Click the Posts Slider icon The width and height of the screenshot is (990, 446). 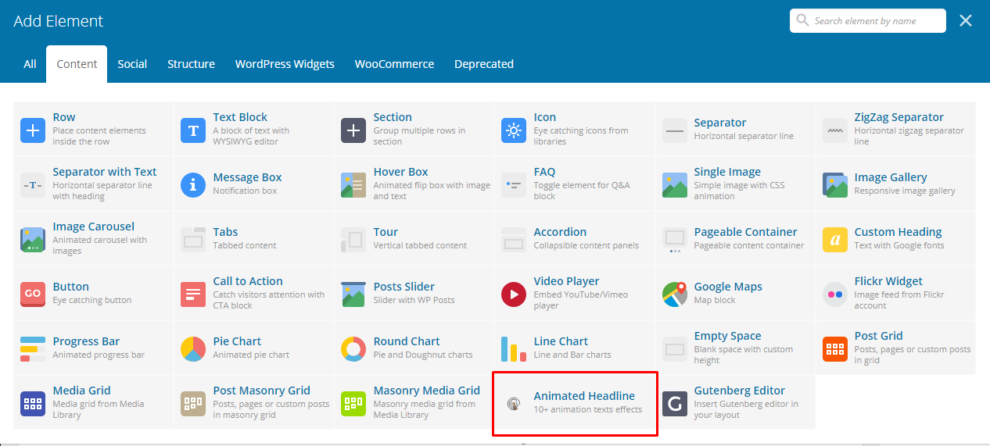[x=353, y=294]
